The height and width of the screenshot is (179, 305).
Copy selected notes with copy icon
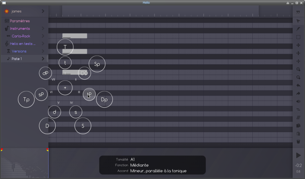click(x=298, y=126)
